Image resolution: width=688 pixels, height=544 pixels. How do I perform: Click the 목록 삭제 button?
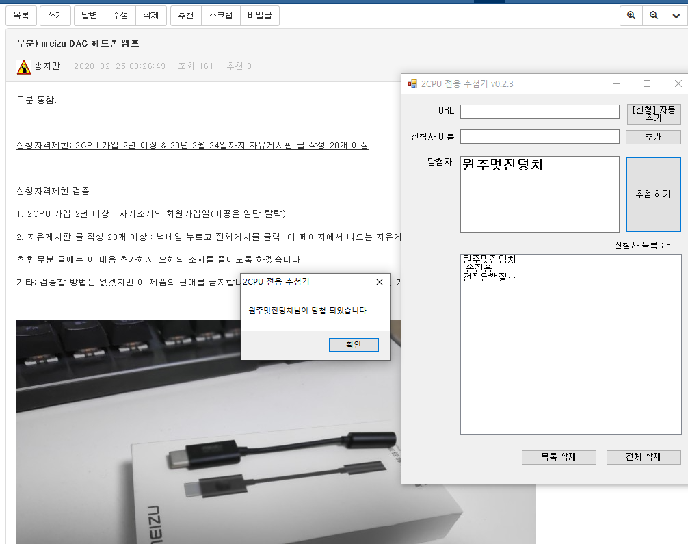[x=559, y=457]
